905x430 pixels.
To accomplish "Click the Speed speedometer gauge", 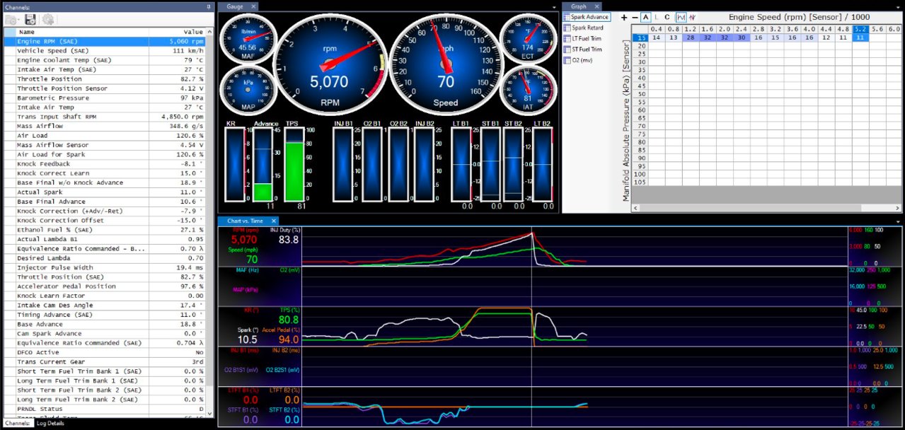I will point(446,64).
